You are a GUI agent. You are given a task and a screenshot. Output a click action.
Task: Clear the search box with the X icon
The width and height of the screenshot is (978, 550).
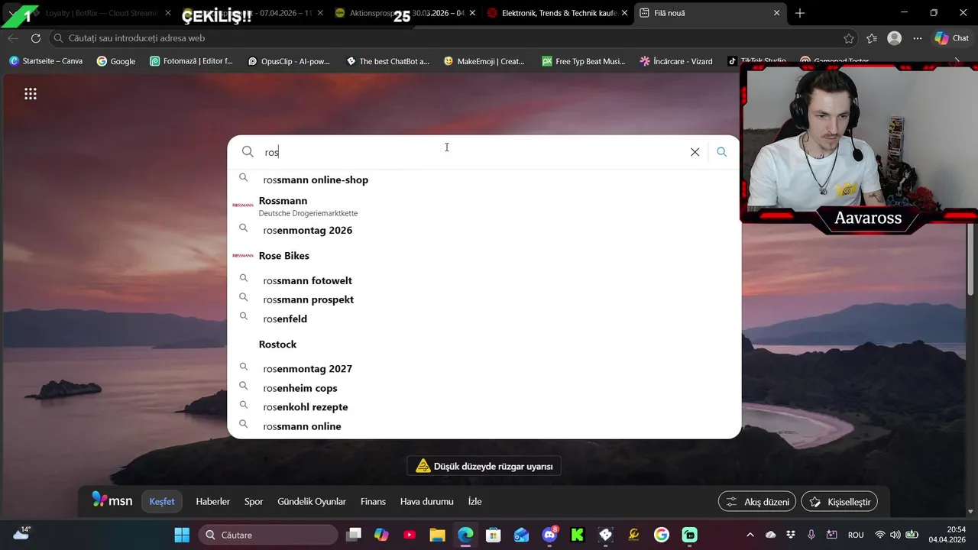coord(695,152)
